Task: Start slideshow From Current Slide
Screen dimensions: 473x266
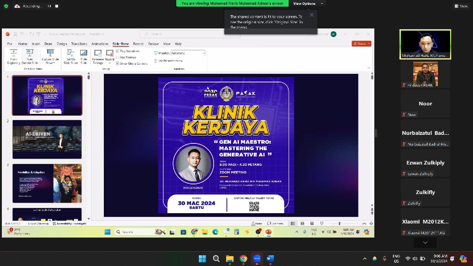Action: pyautogui.click(x=30, y=57)
